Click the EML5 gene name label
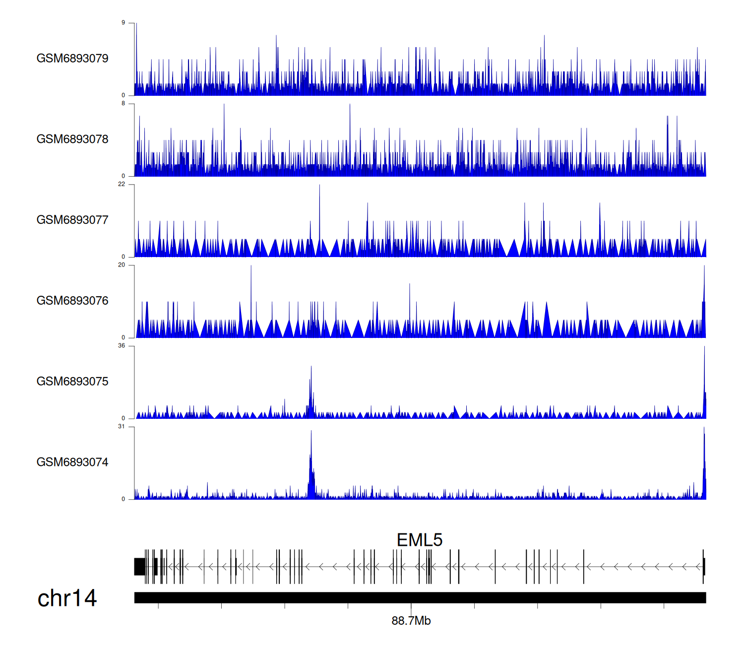The width and height of the screenshot is (744, 655). [419, 540]
